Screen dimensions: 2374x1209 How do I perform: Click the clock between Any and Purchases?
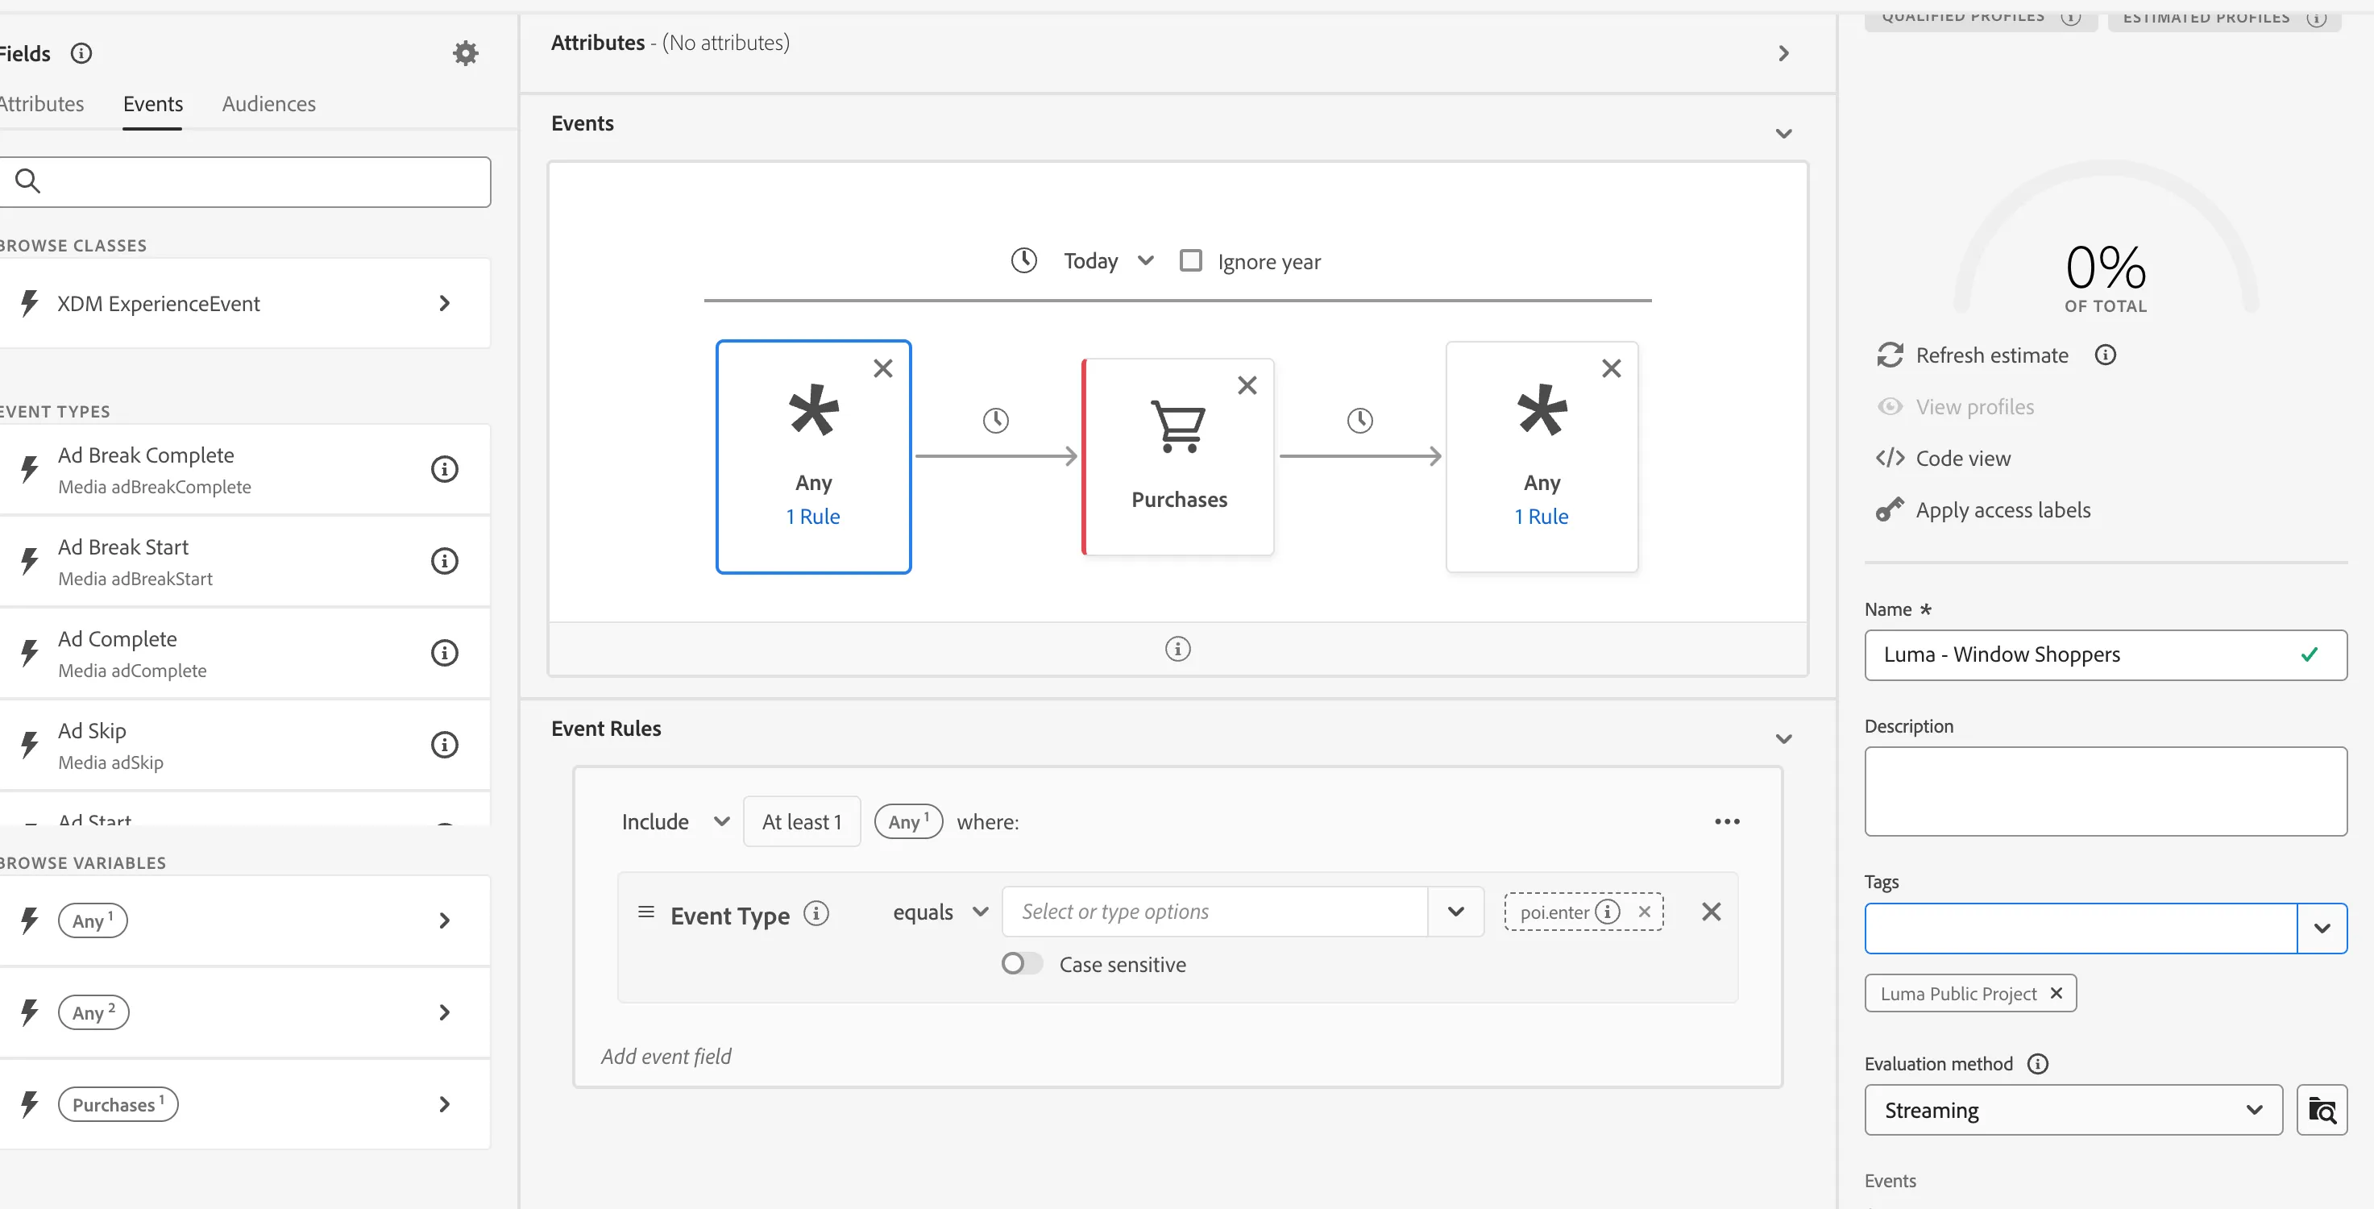tap(995, 420)
